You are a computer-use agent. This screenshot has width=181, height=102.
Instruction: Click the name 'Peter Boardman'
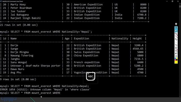21,8
